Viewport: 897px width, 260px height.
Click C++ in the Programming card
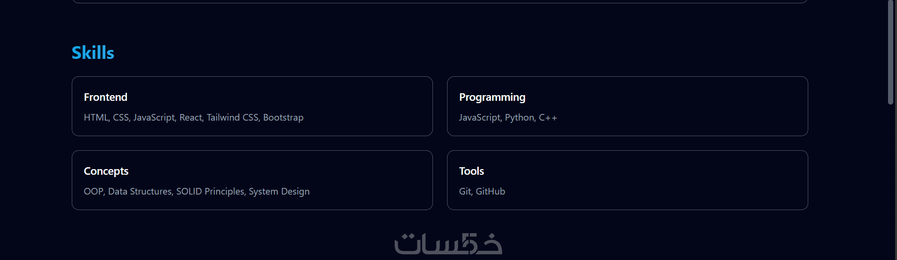click(x=548, y=117)
